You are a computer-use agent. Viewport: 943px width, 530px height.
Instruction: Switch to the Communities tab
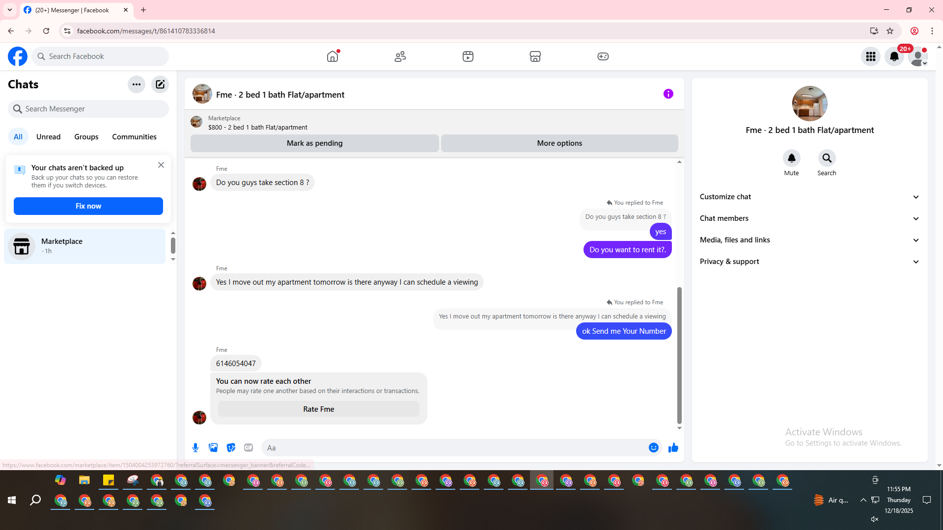coord(134,137)
